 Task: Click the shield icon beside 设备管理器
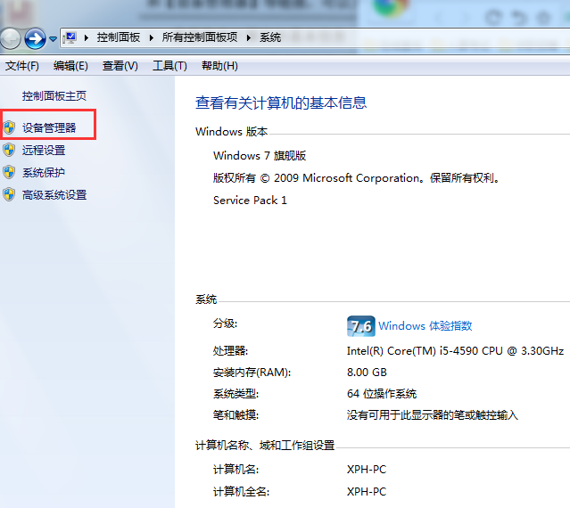pos(9,127)
